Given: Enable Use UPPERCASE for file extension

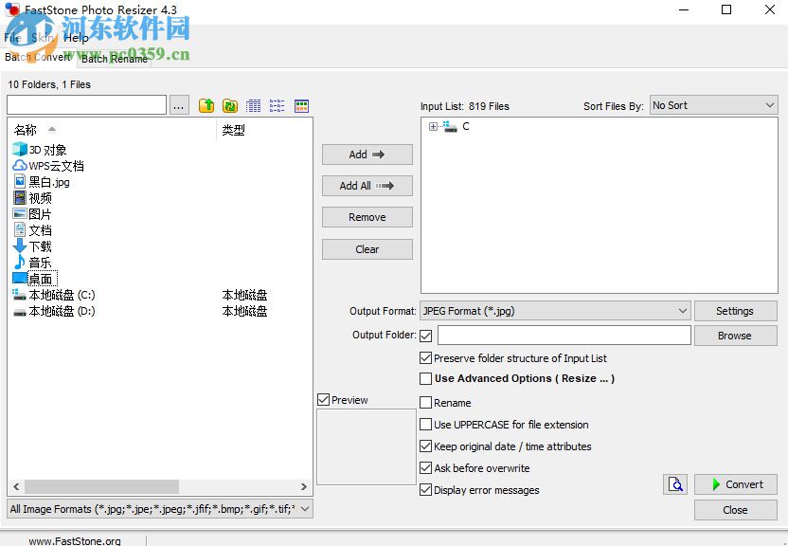Looking at the screenshot, I should tap(425, 425).
